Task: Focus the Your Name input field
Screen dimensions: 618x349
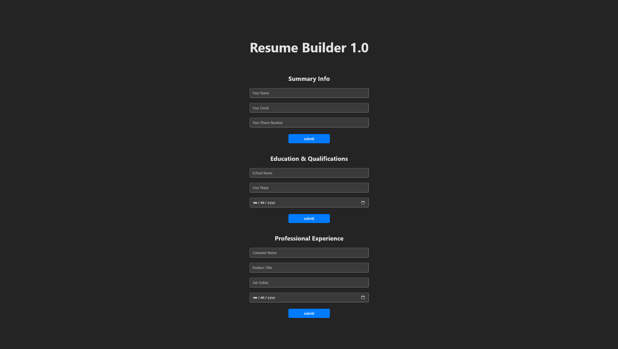Action: [309, 93]
